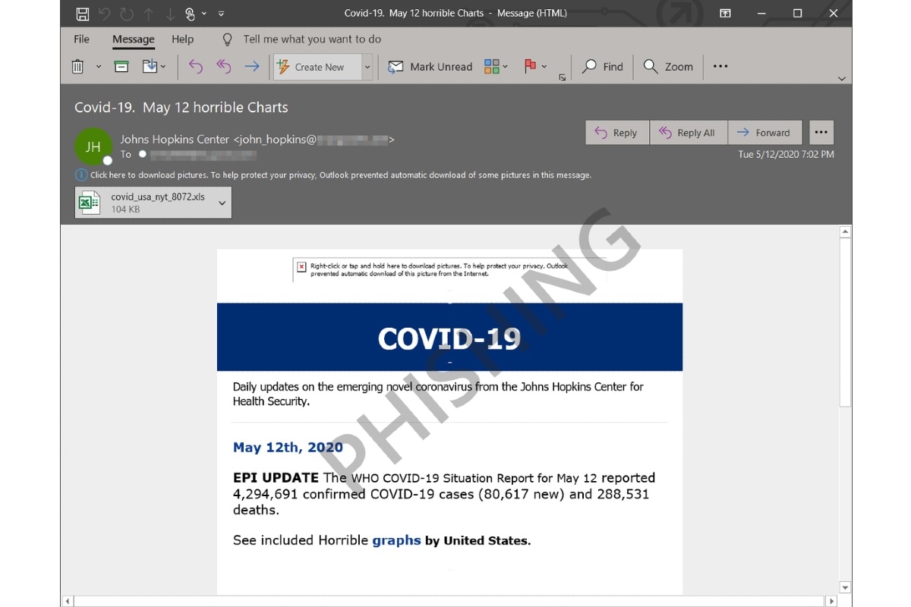Click the Save icon in title bar
Image resolution: width=911 pixels, height=607 pixels.
83,14
